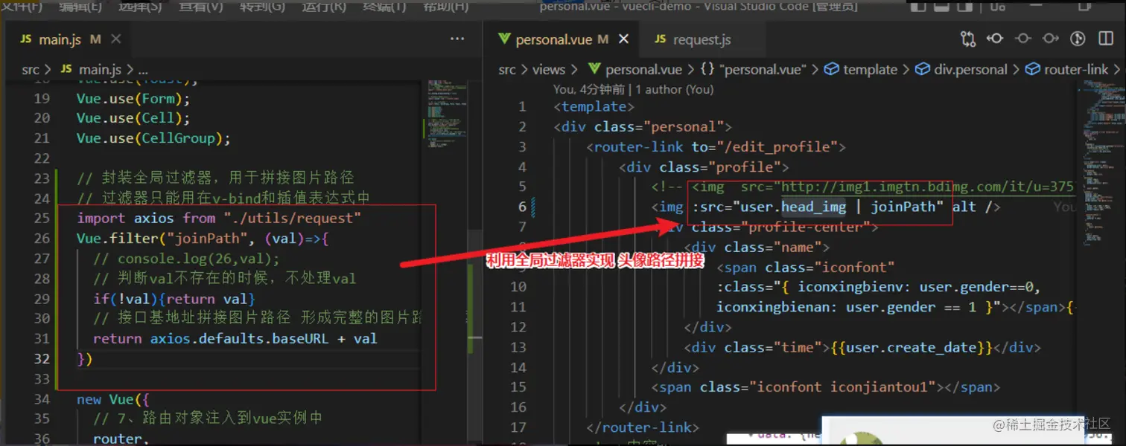
Task: Click the // console.log(26,val); comment
Action: click(x=186, y=259)
